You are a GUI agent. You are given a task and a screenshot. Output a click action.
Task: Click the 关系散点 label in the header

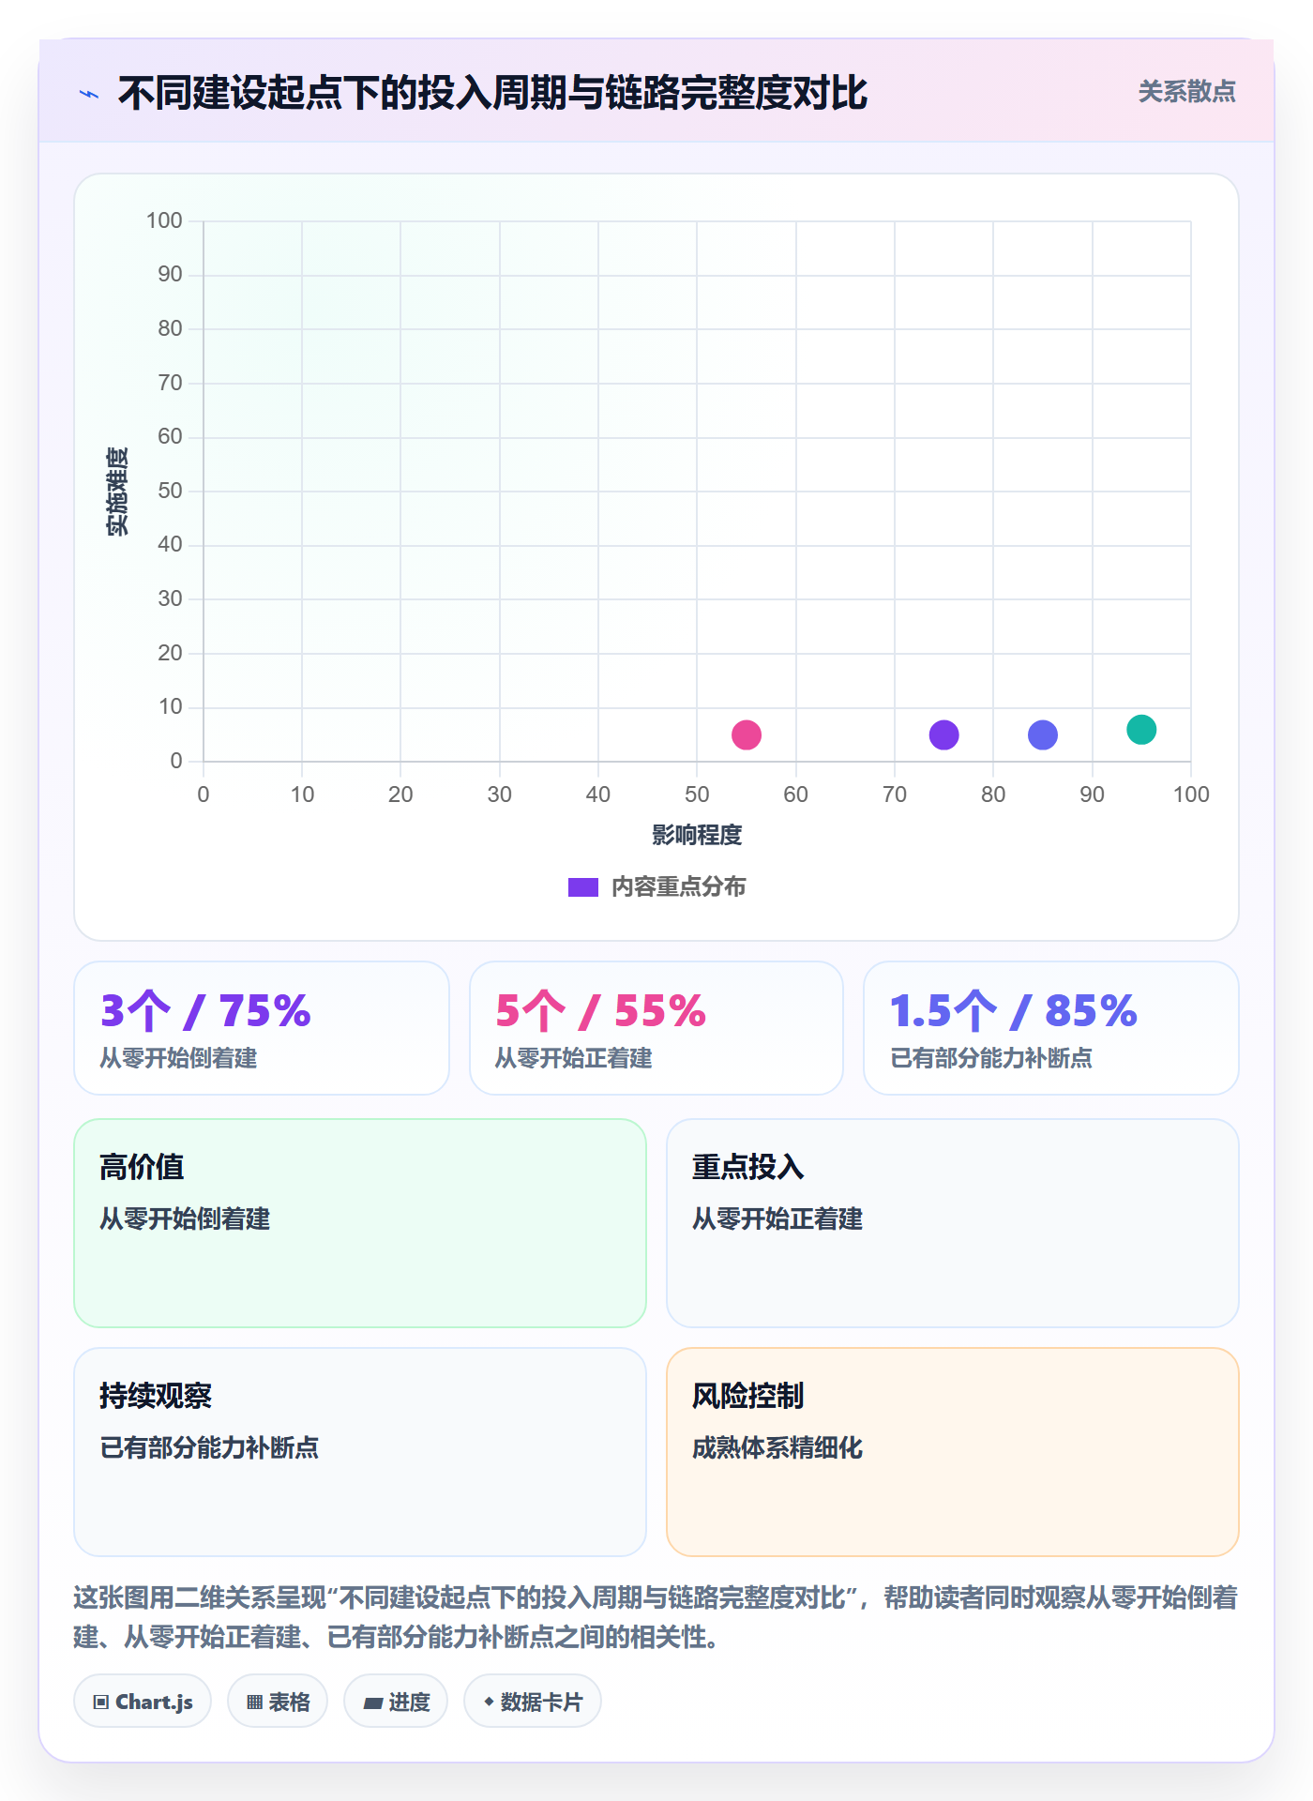pyautogui.click(x=1186, y=92)
